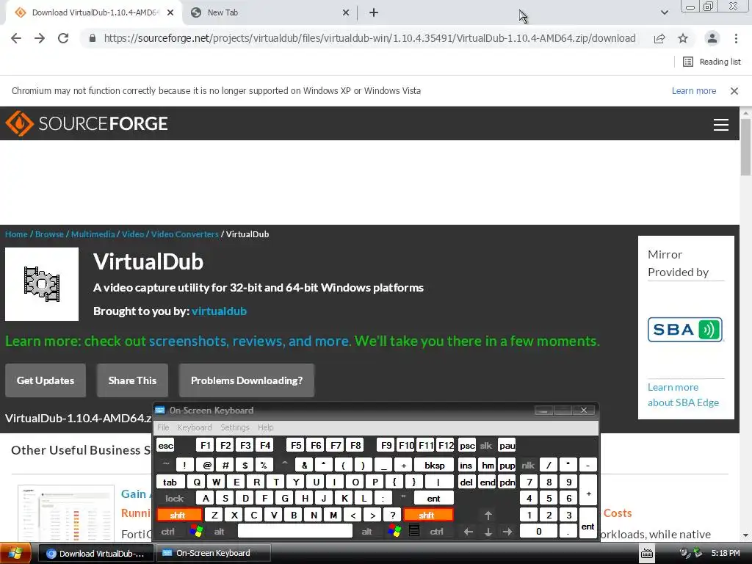752x564 pixels.
Task: Toggle the nlk key on the on-screen keyboard
Action: 527,465
